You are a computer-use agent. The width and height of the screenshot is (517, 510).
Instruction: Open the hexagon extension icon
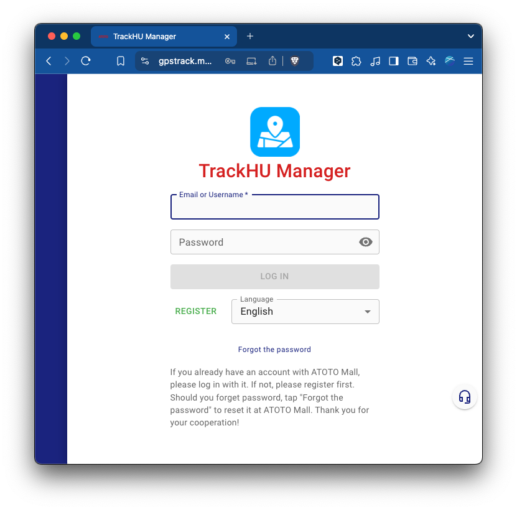[x=338, y=61]
